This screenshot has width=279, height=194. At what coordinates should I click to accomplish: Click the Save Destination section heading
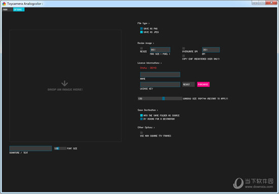[x=148, y=110]
